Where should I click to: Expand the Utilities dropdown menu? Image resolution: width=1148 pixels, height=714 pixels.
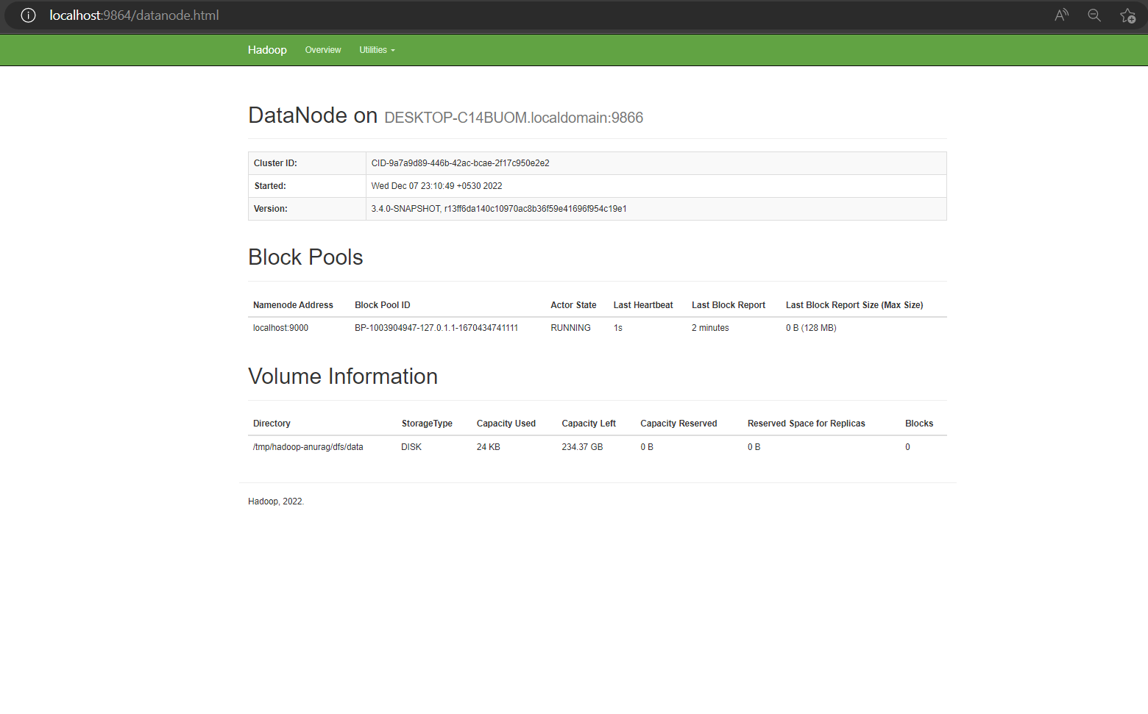coord(377,50)
